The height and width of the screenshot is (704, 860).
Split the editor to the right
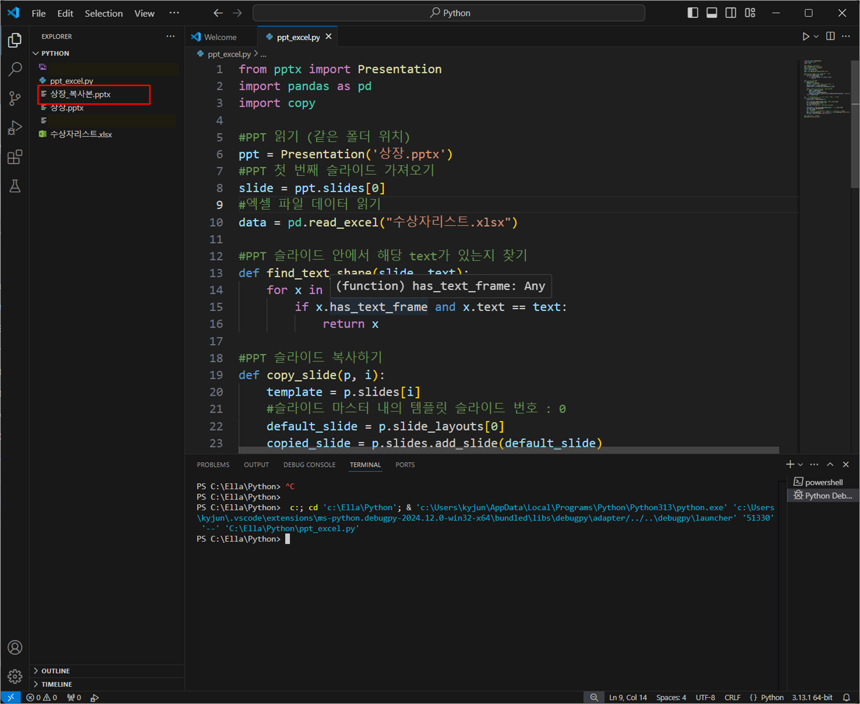pyautogui.click(x=830, y=37)
